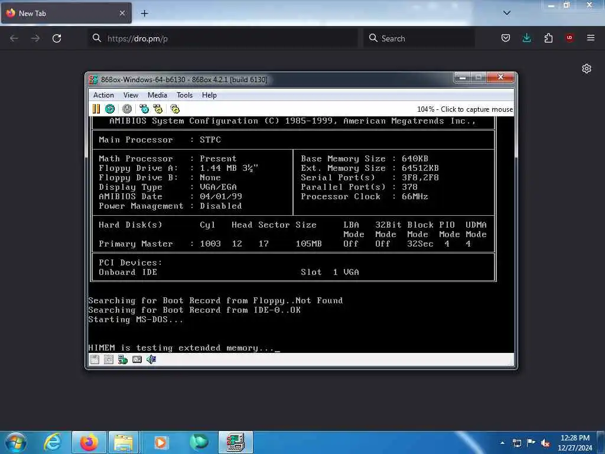Open the media player taskbar icon
The image size is (605, 454).
coord(161,442)
